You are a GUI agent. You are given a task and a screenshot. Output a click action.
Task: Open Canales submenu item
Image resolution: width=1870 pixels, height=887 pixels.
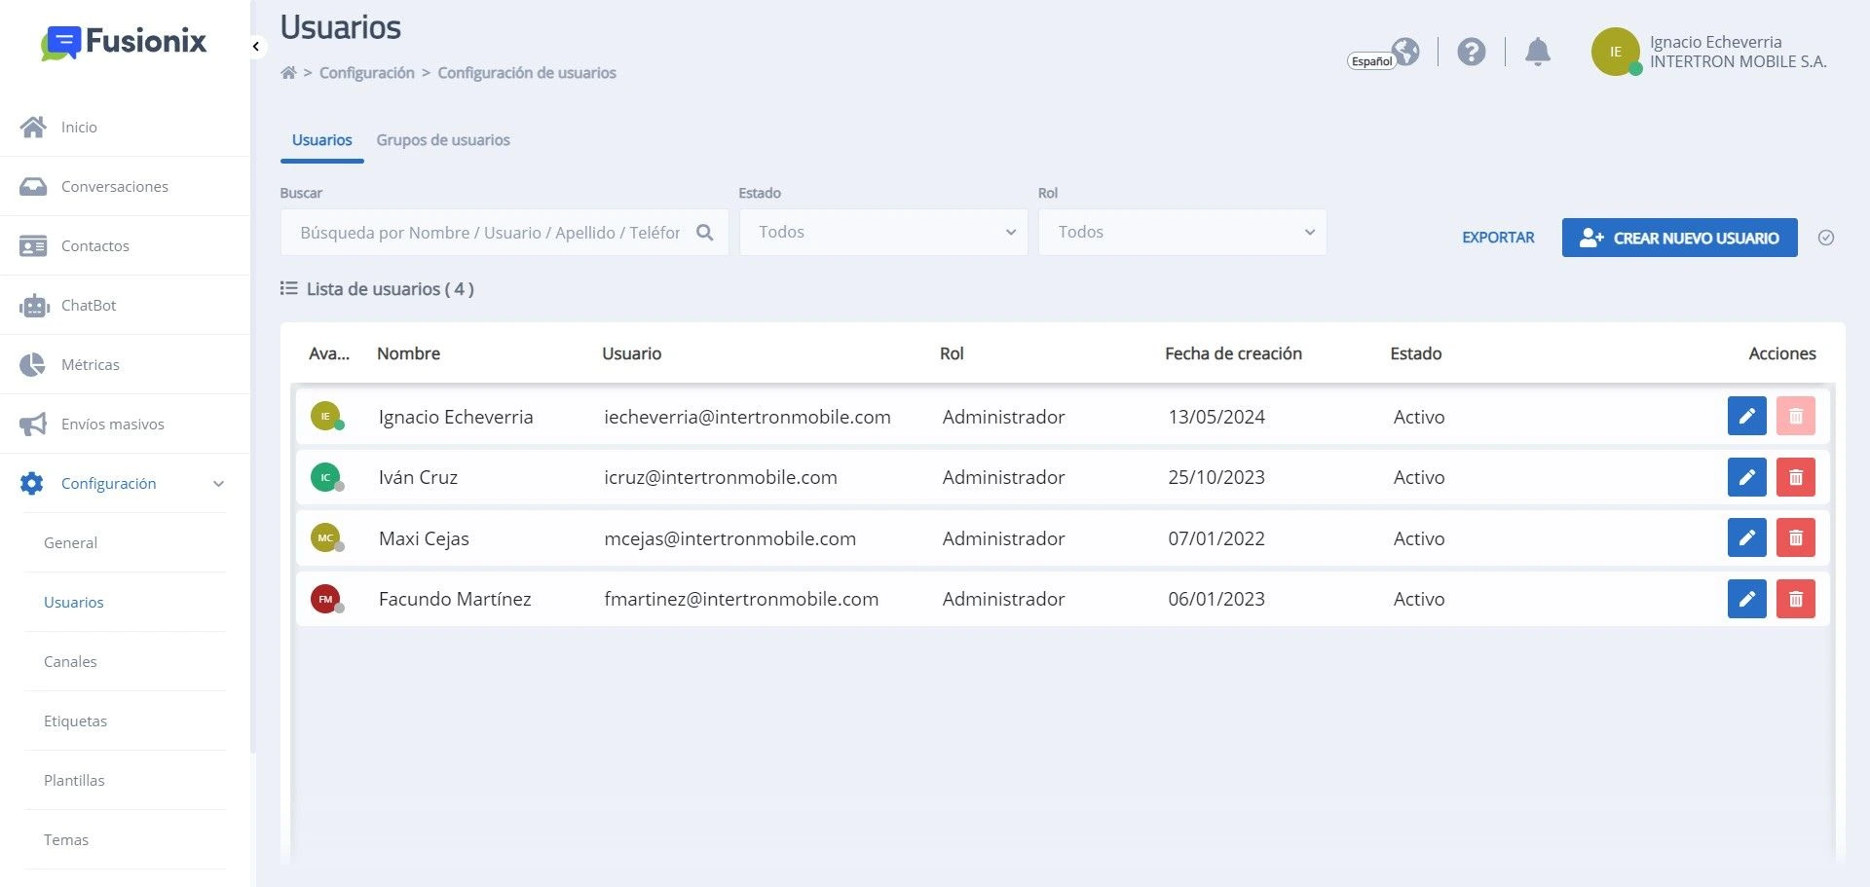(x=70, y=661)
